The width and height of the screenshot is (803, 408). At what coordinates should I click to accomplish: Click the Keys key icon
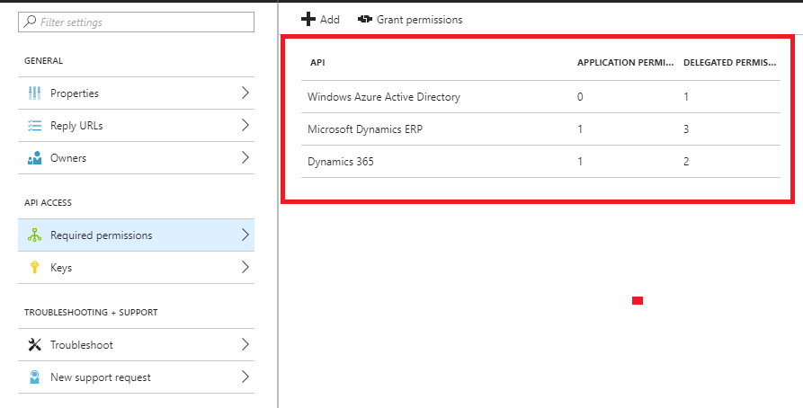pyautogui.click(x=35, y=268)
